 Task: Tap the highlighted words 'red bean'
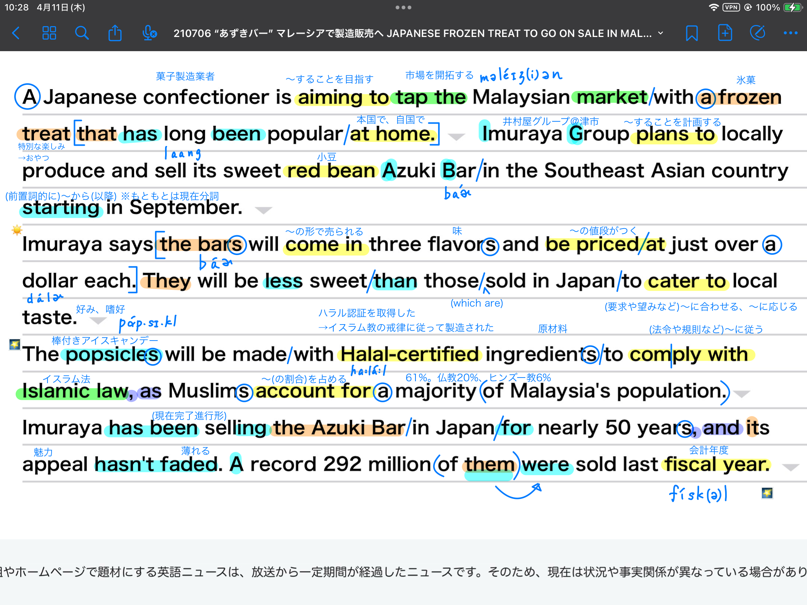[331, 171]
